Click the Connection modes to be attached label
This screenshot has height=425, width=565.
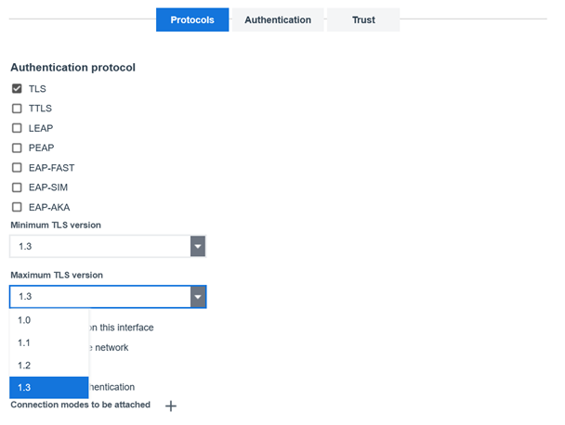pos(80,405)
